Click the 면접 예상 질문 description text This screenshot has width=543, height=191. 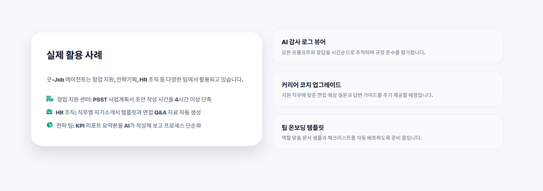[357, 95]
